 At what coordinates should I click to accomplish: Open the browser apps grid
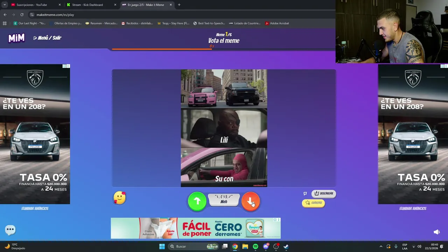5,23
